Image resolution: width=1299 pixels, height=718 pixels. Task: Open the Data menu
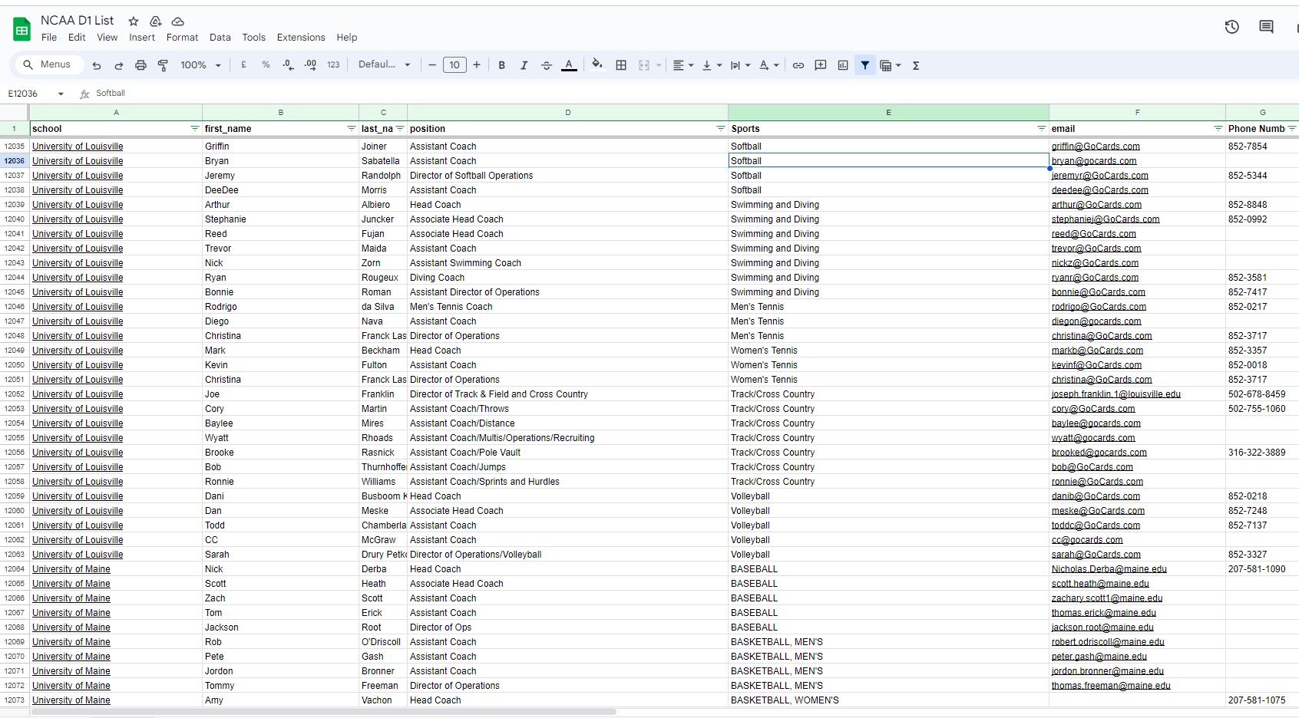coord(220,38)
